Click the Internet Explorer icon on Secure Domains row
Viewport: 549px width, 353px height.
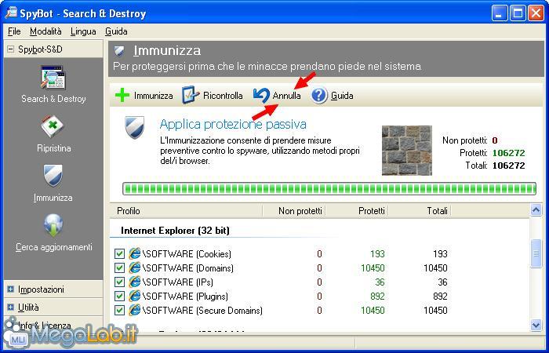pyautogui.click(x=134, y=311)
